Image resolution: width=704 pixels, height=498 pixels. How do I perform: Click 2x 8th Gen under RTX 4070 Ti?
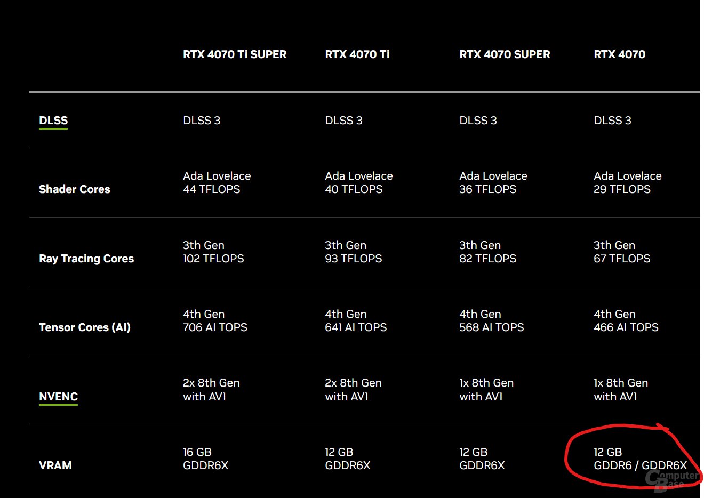coord(353,383)
